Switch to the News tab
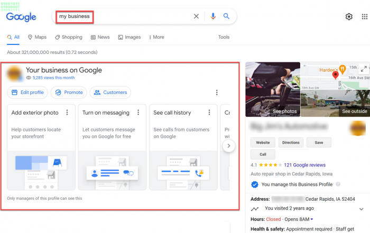Image resolution: width=370 pixels, height=233 pixels. click(100, 37)
